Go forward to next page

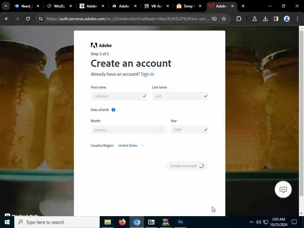click(17, 19)
